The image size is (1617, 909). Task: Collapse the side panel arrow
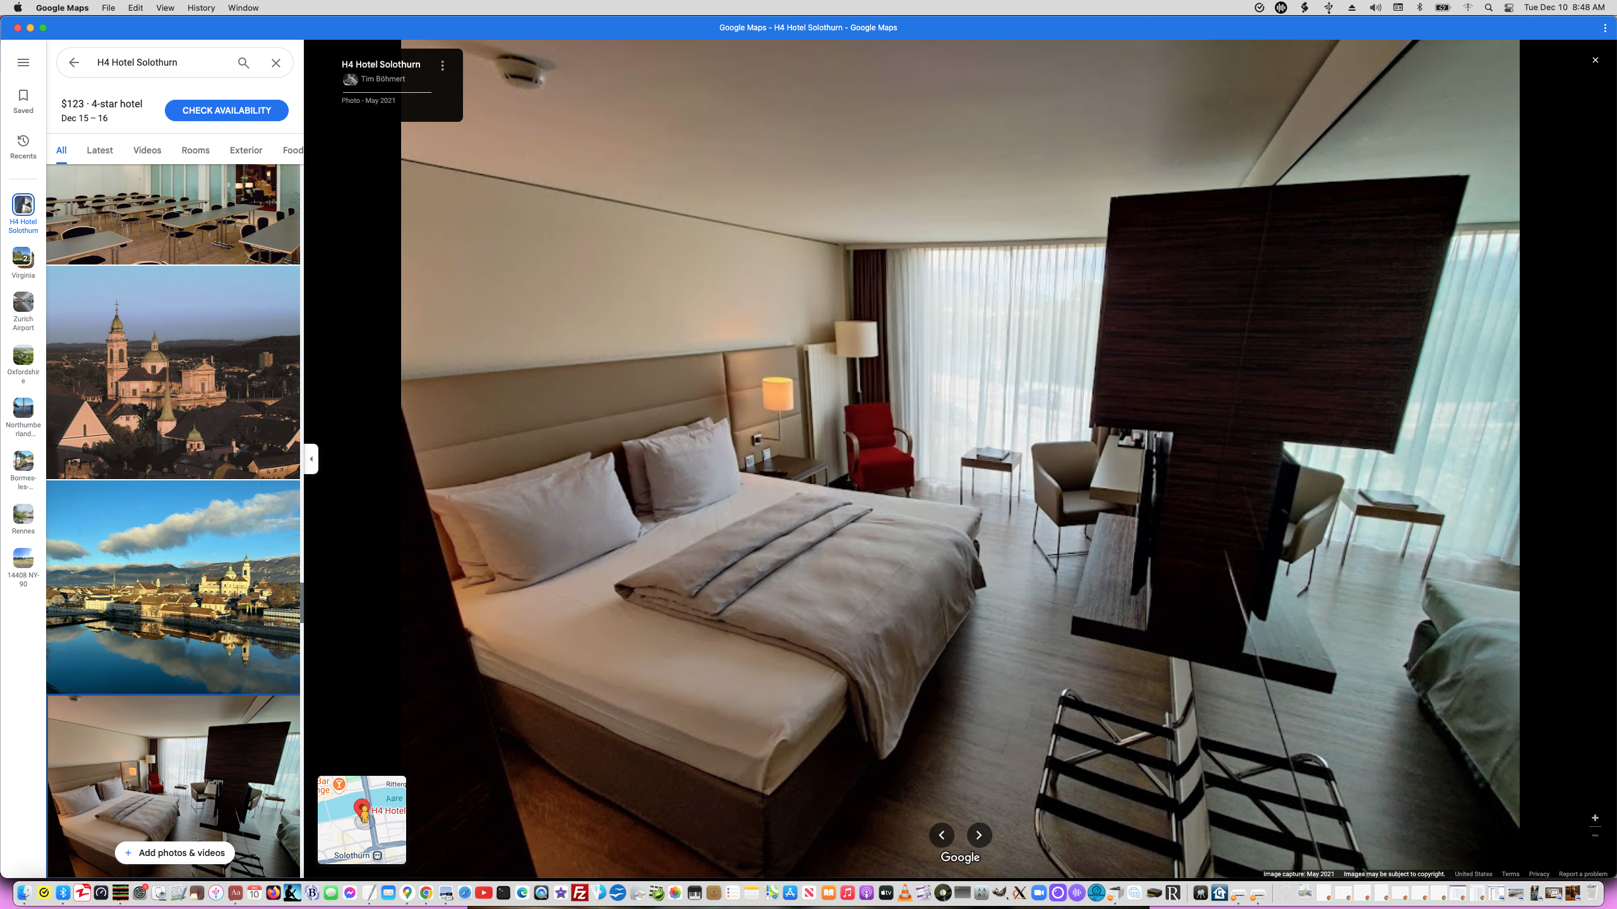point(311,459)
